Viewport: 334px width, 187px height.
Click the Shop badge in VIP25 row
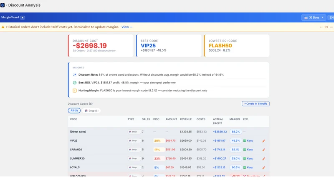(134, 140)
